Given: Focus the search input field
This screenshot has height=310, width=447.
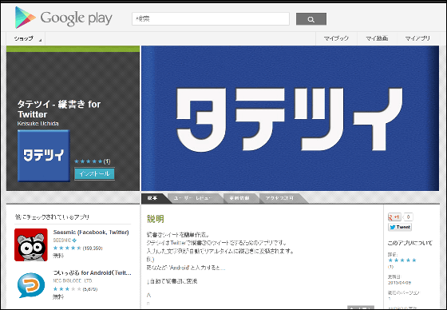Looking at the screenshot, I should coord(211,19).
